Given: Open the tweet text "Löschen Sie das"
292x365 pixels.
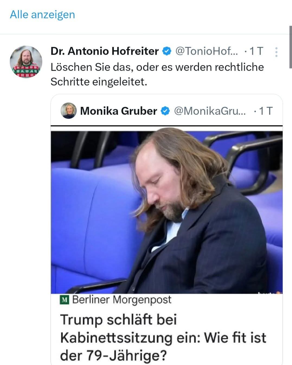Looking at the screenshot, I should 157,74.
